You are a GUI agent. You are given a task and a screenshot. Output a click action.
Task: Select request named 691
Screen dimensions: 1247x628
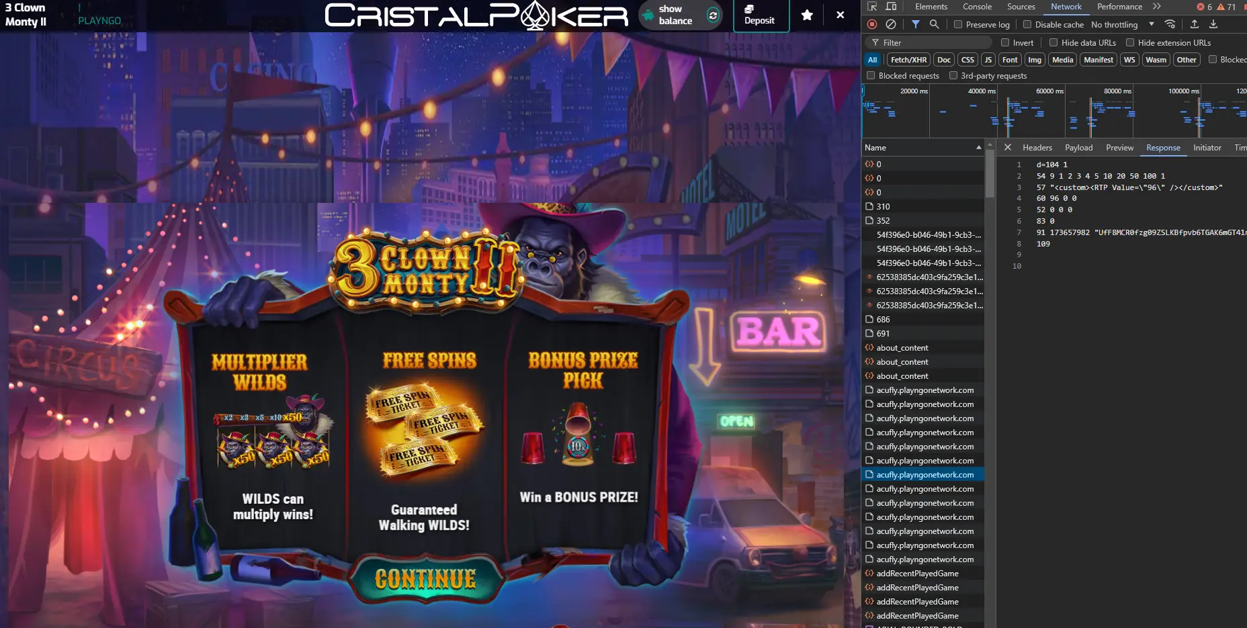point(923,333)
